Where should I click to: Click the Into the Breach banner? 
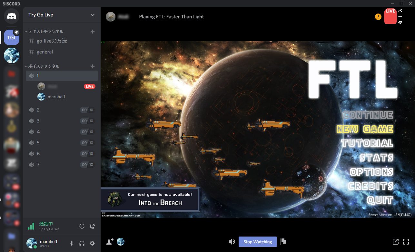tap(150, 199)
